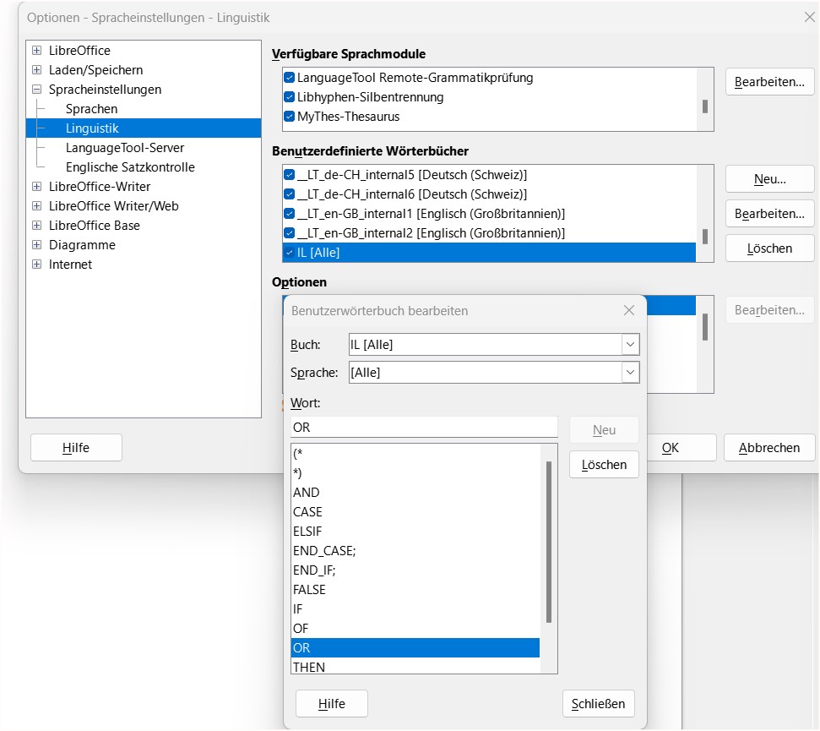The height and width of the screenshot is (731, 820).
Task: Uncheck the __LT_de-CH_internal6 dictionary
Action: tap(289, 194)
